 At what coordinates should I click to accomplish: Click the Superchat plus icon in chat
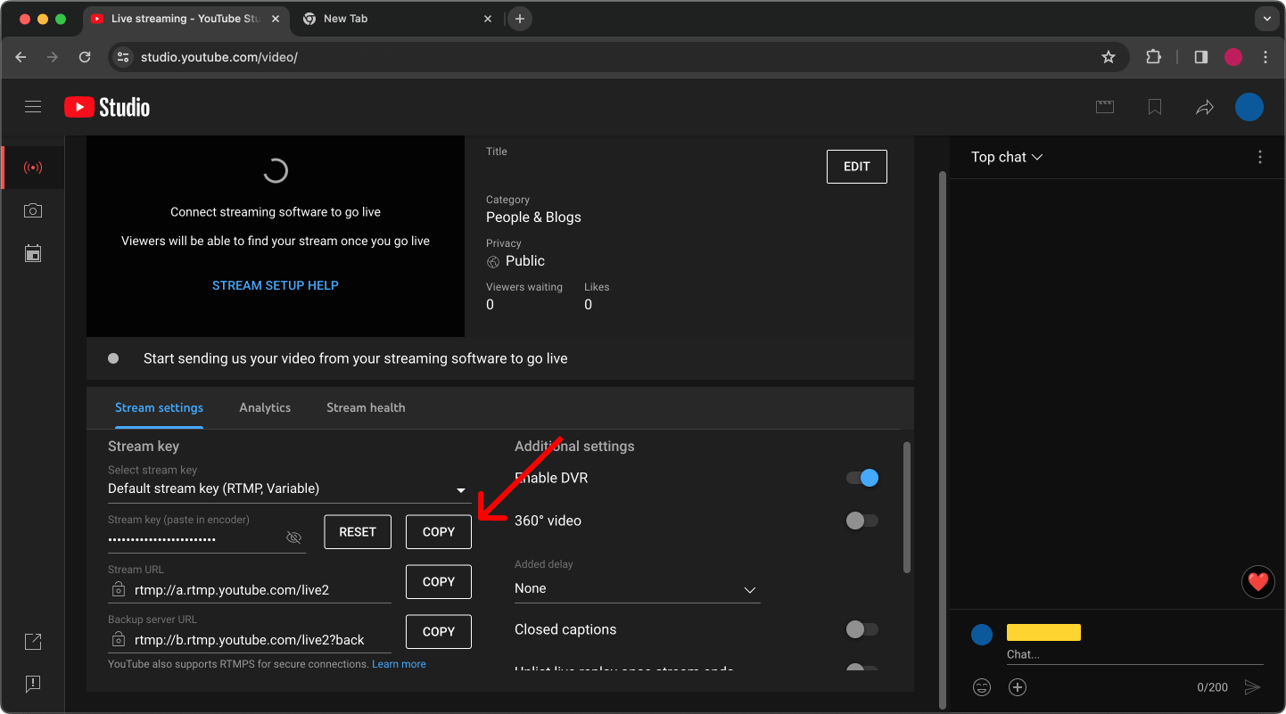1018,686
